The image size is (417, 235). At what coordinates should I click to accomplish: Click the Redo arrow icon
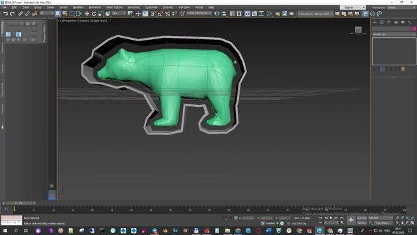[x=12, y=14]
